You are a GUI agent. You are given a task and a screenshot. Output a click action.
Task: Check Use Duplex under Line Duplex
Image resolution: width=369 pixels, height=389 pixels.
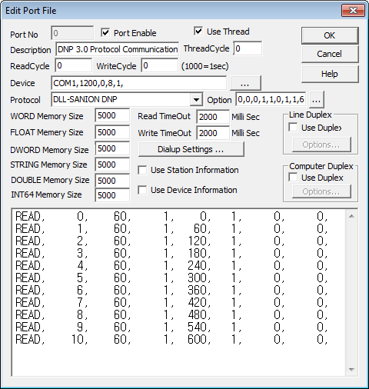(293, 128)
